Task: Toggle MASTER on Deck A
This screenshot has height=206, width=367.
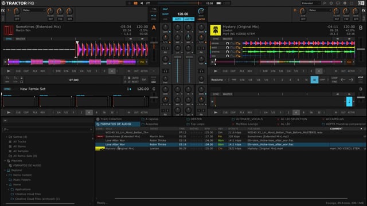Action: [21, 39]
